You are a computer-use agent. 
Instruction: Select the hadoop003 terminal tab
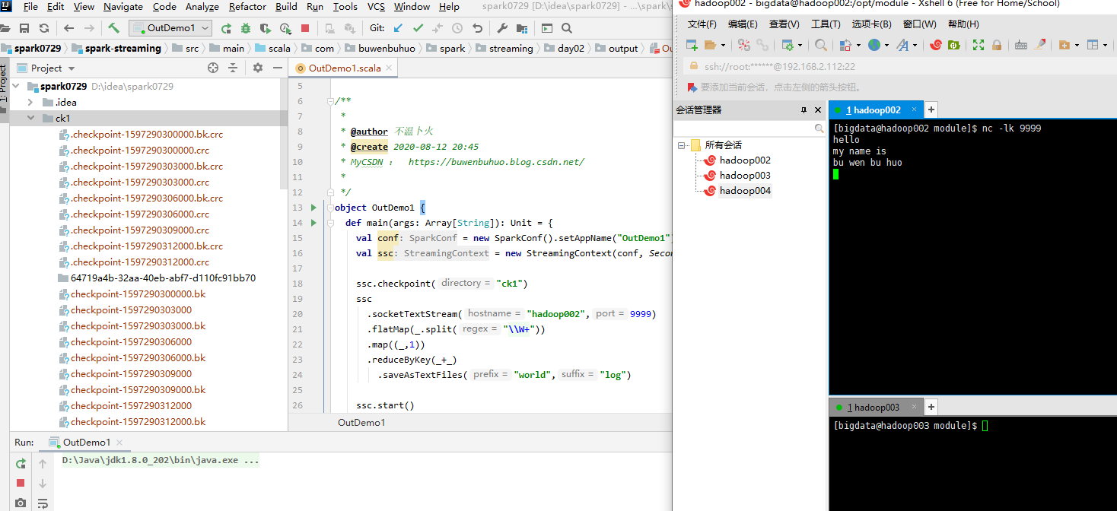coord(874,407)
